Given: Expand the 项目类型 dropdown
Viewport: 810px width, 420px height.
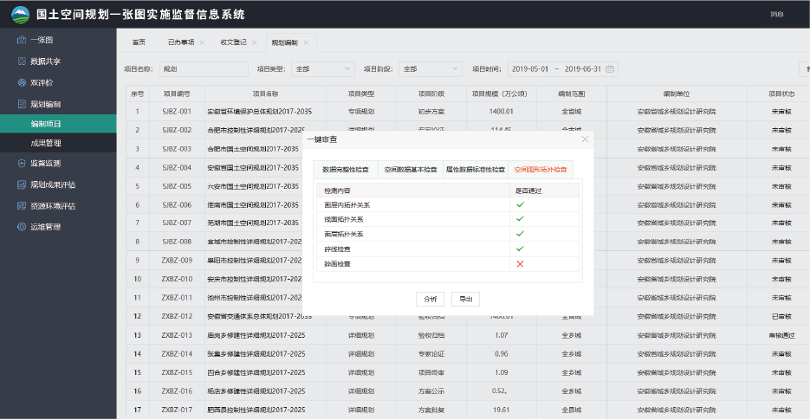Looking at the screenshot, I should click(322, 68).
